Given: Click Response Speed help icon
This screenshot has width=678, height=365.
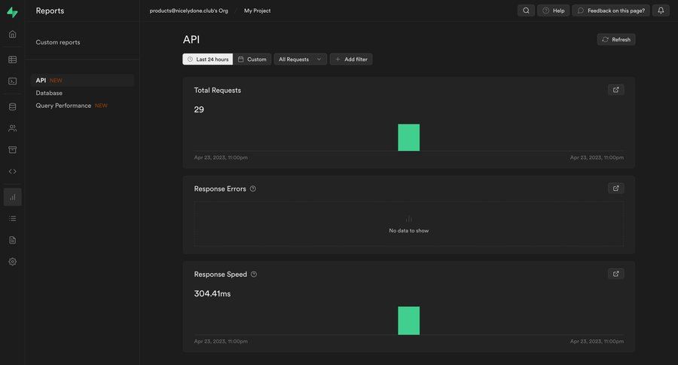Looking at the screenshot, I should 254,274.
